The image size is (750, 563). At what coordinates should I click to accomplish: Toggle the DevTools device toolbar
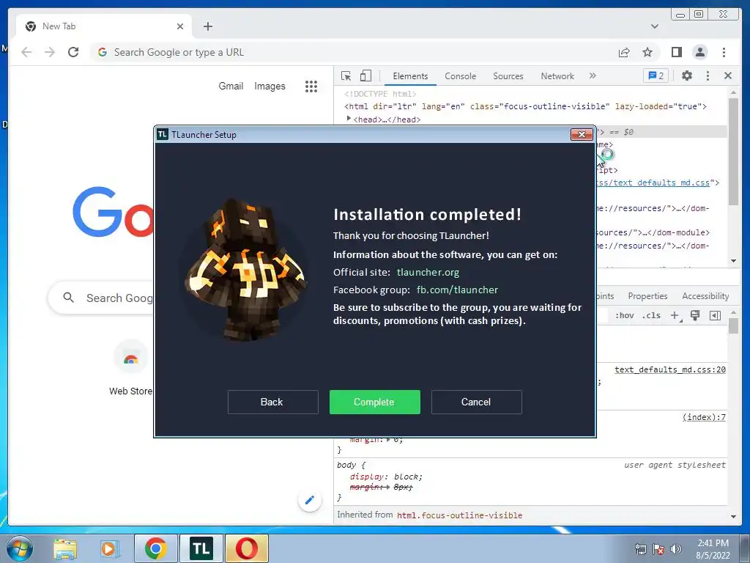pyautogui.click(x=365, y=76)
